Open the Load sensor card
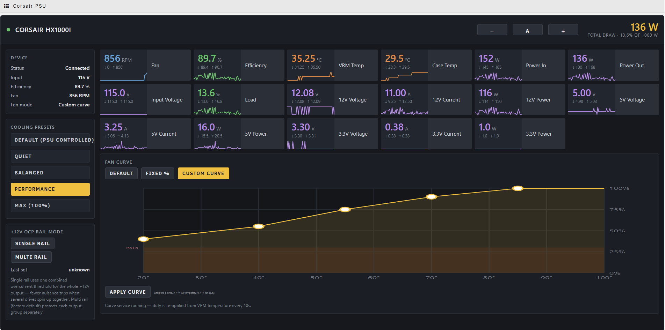 click(239, 99)
